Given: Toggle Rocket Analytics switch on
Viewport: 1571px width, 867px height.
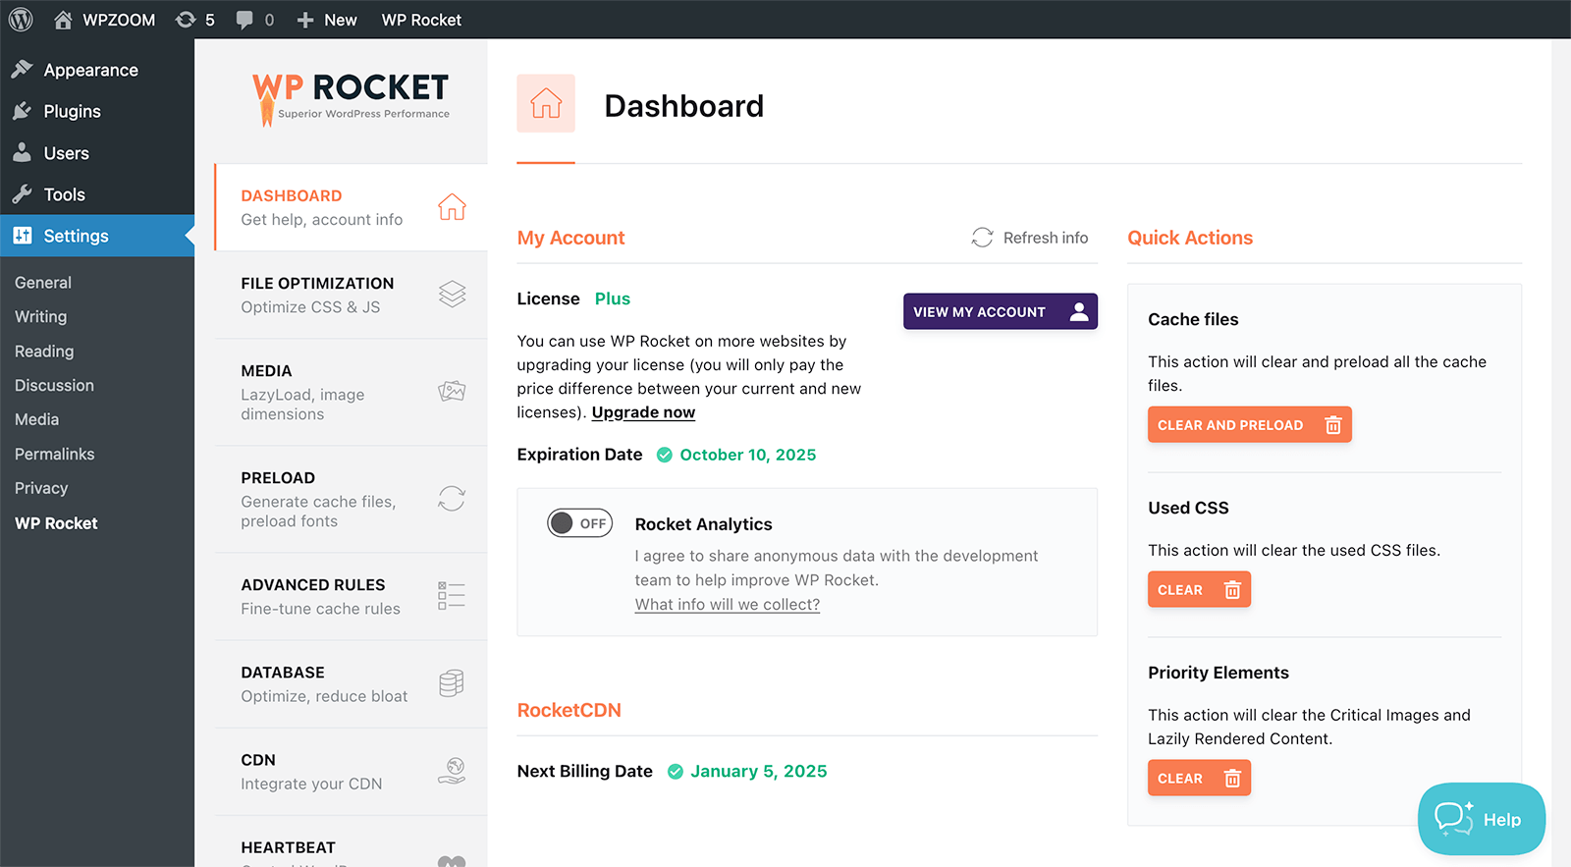Looking at the screenshot, I should 580,523.
